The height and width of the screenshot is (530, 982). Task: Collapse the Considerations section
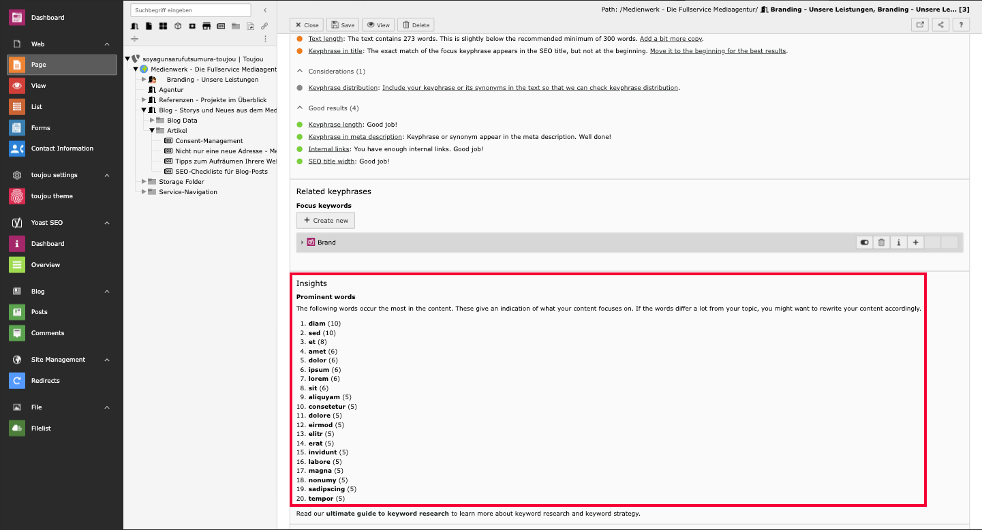pyautogui.click(x=300, y=72)
